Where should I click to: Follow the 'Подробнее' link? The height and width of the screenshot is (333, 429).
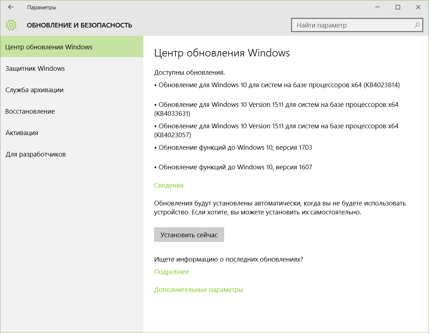coord(172,272)
